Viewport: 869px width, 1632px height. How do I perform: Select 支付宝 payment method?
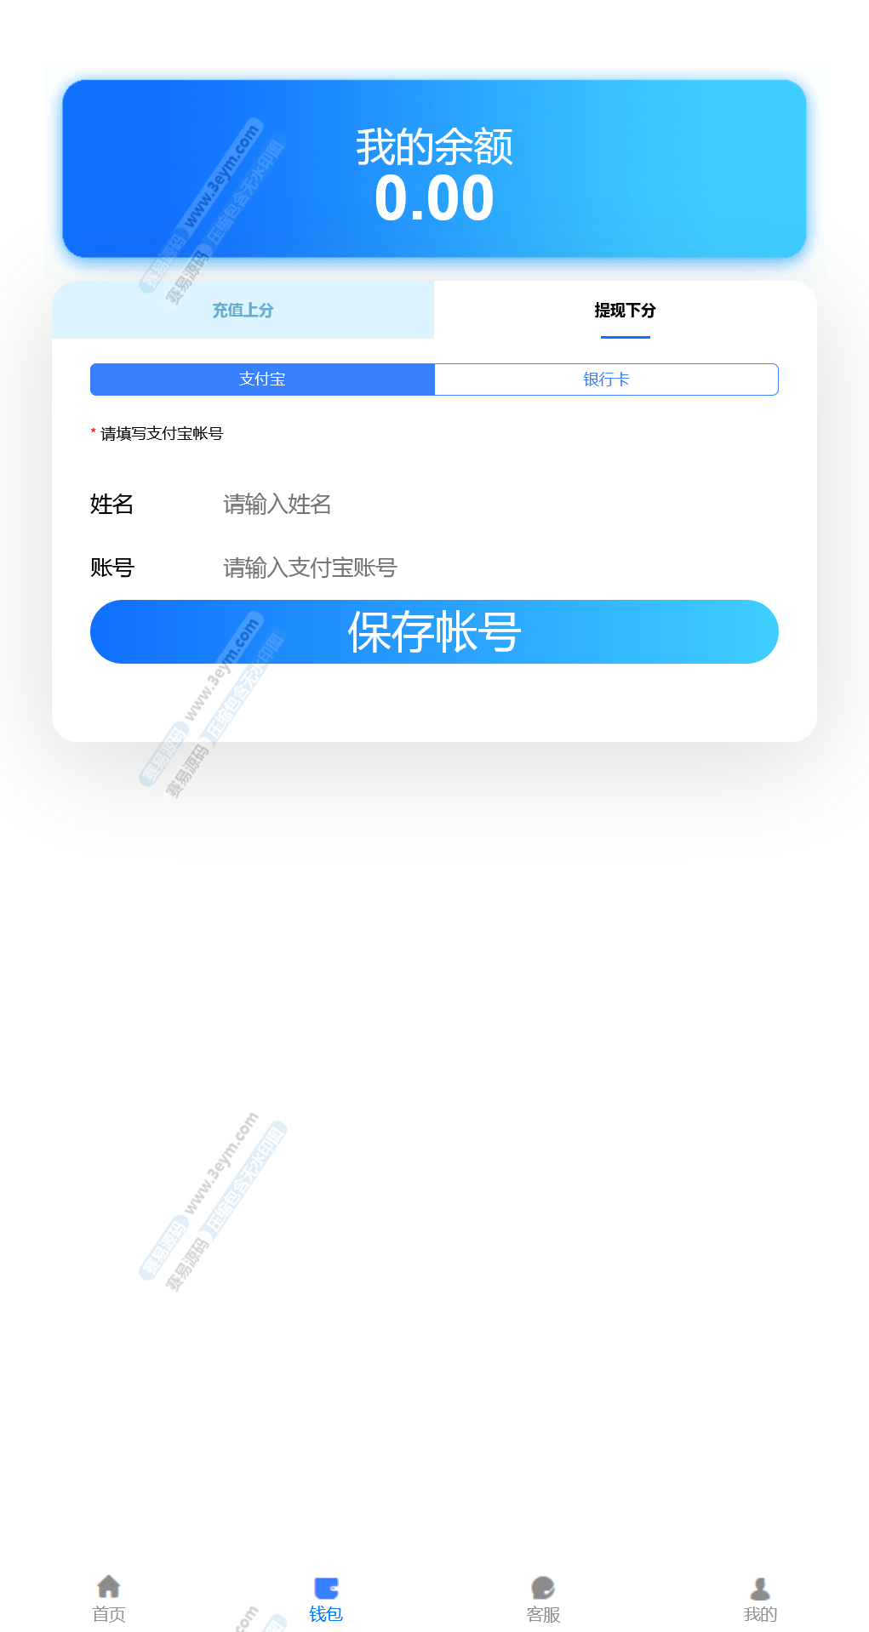262,379
